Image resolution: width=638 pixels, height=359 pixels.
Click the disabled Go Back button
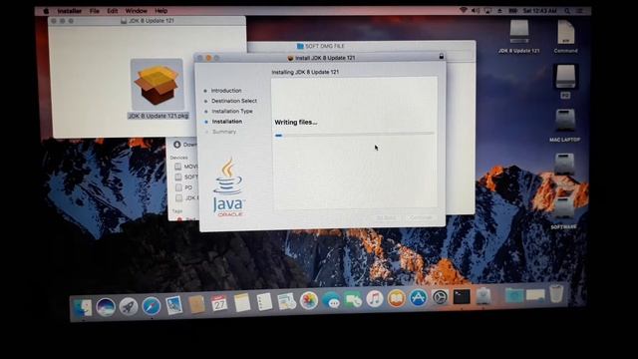pyautogui.click(x=386, y=218)
